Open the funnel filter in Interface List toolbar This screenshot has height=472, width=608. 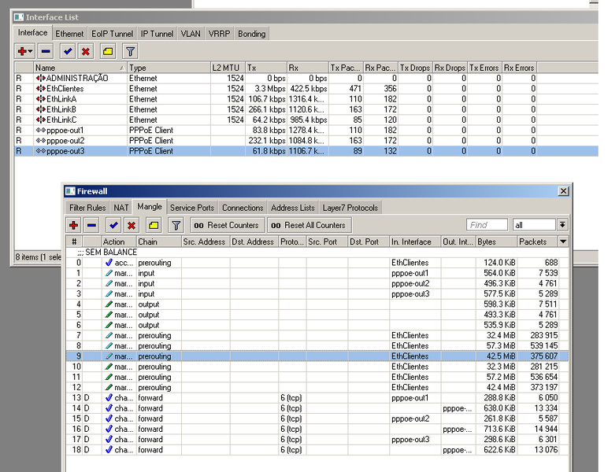click(131, 51)
